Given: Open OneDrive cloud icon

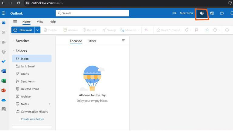Looking at the screenshot, I should tap(4, 100).
